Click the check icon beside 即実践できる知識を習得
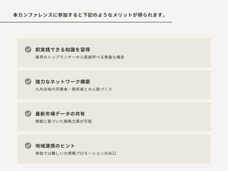228x171 pixels. point(28,49)
